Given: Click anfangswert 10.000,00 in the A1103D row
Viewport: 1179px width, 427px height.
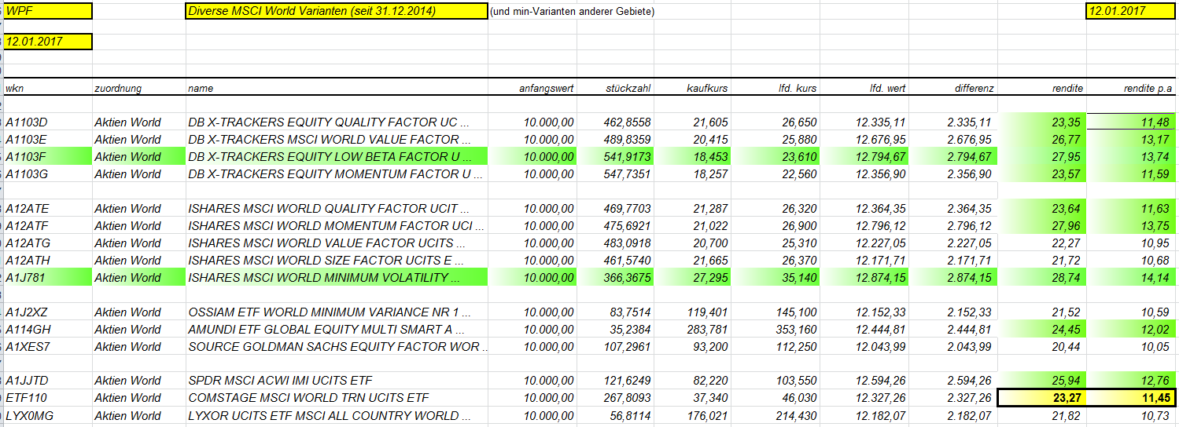Looking at the screenshot, I should 532,122.
